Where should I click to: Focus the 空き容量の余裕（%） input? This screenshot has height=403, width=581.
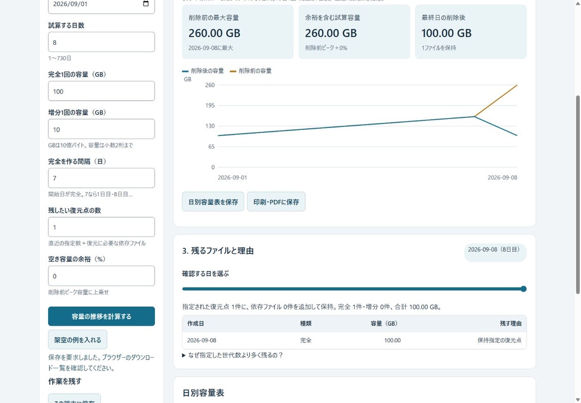(x=102, y=275)
